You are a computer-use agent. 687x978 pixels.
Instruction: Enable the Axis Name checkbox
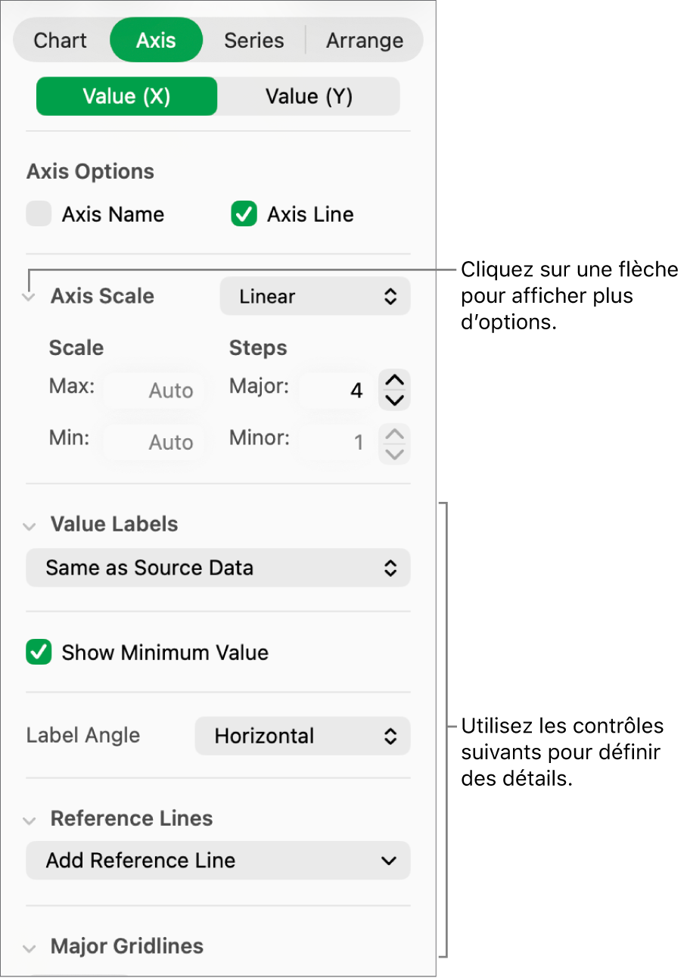(x=38, y=214)
